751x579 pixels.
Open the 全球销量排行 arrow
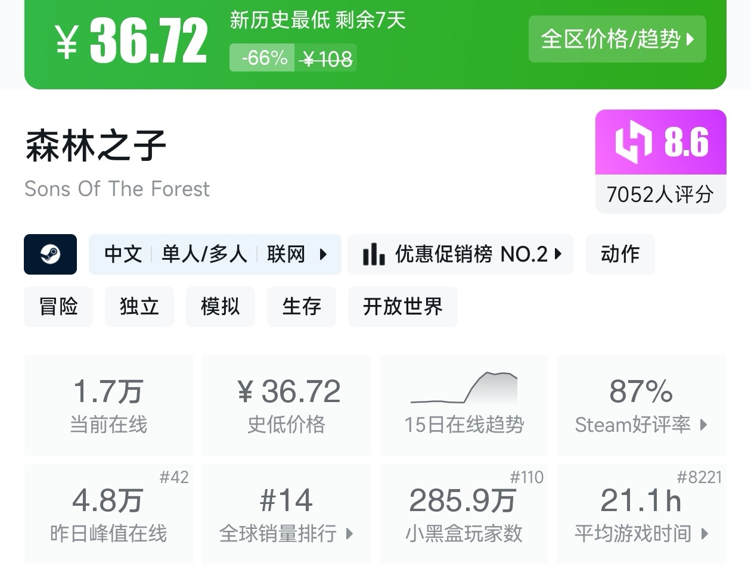[x=349, y=534]
